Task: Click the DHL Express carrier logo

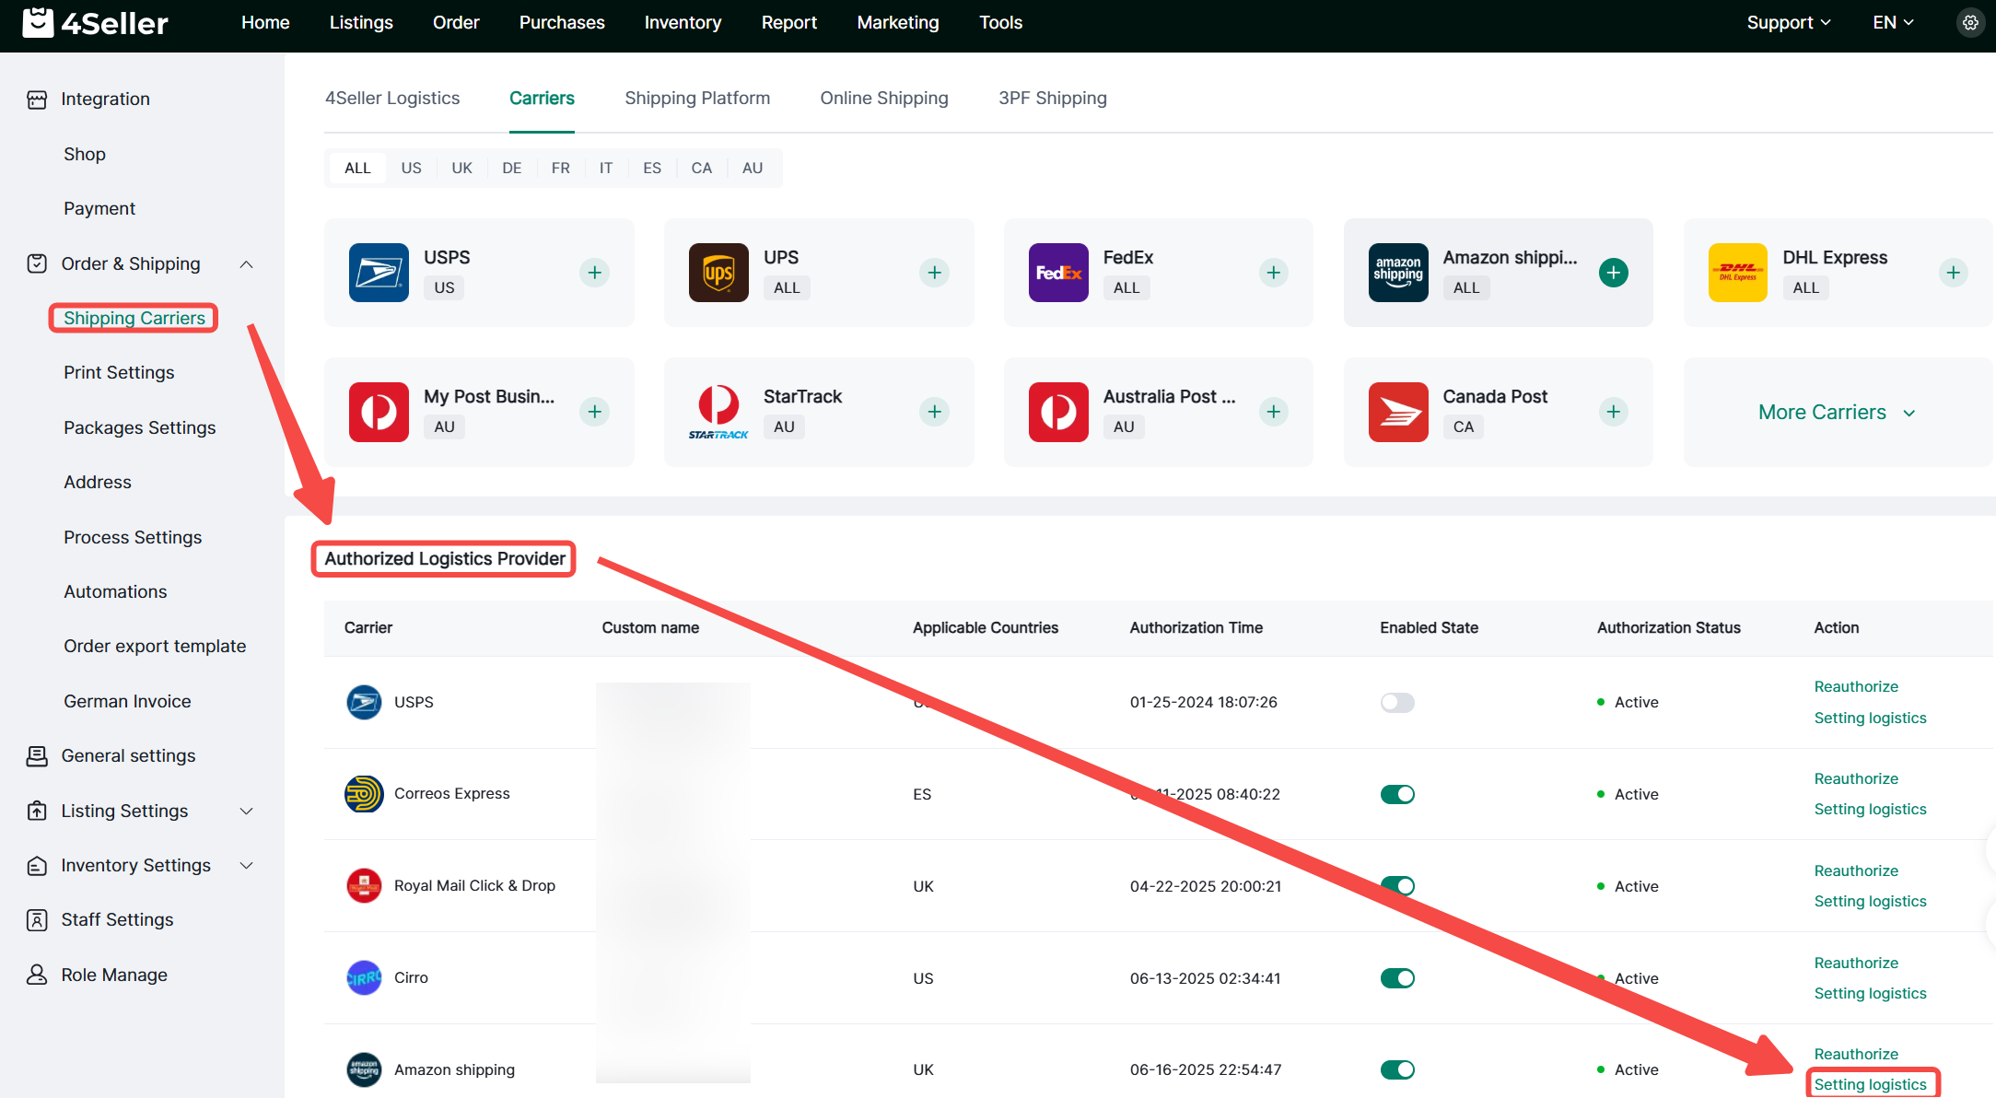Action: click(x=1737, y=273)
